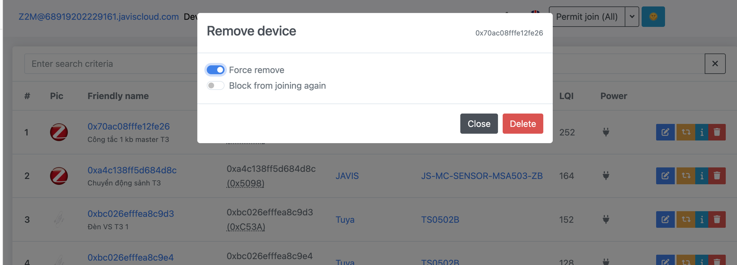Reconfigure device 2 with the orange icon
This screenshot has height=265, width=737.
(x=686, y=176)
